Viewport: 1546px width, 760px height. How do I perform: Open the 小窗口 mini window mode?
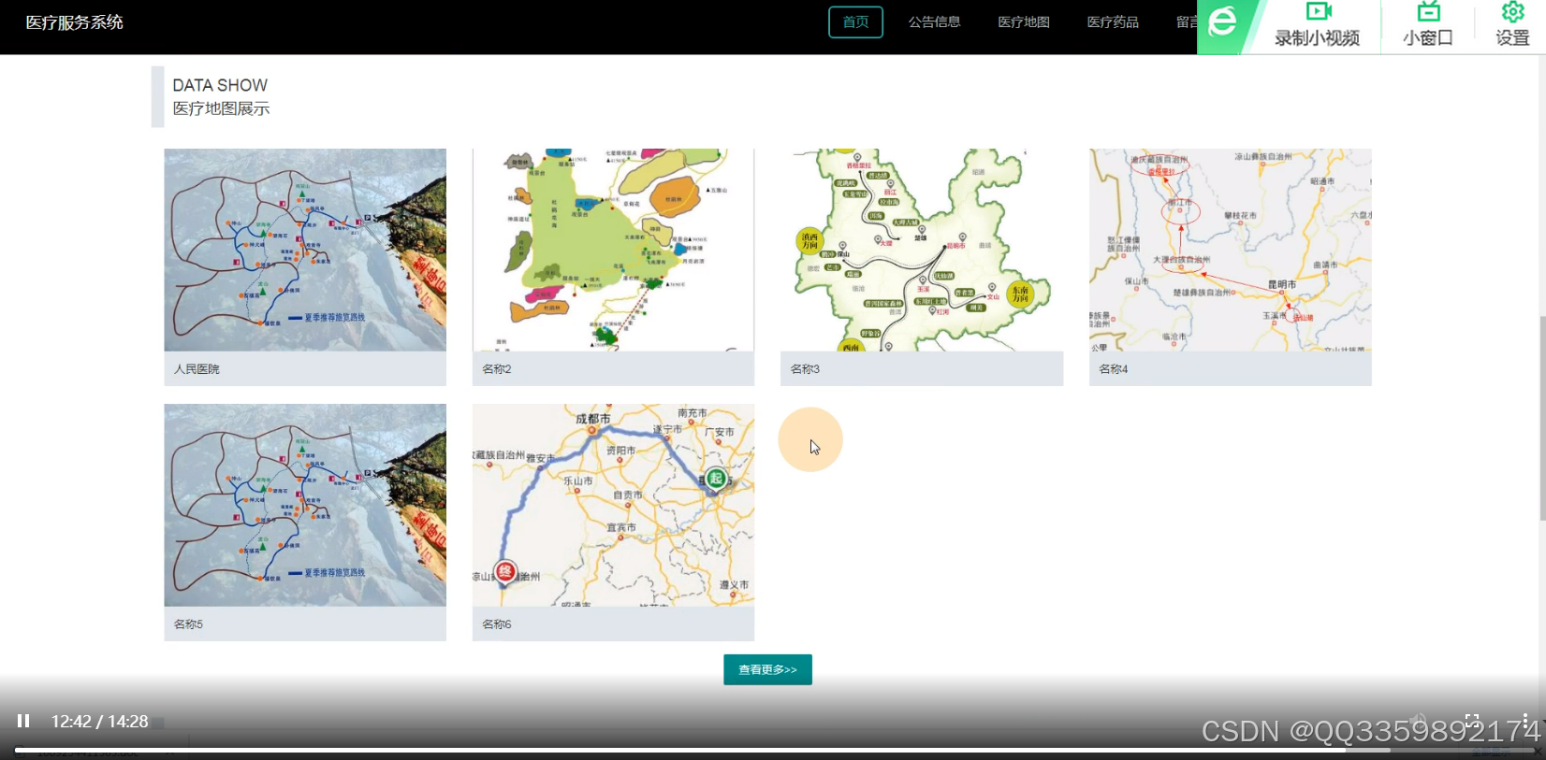click(1428, 25)
